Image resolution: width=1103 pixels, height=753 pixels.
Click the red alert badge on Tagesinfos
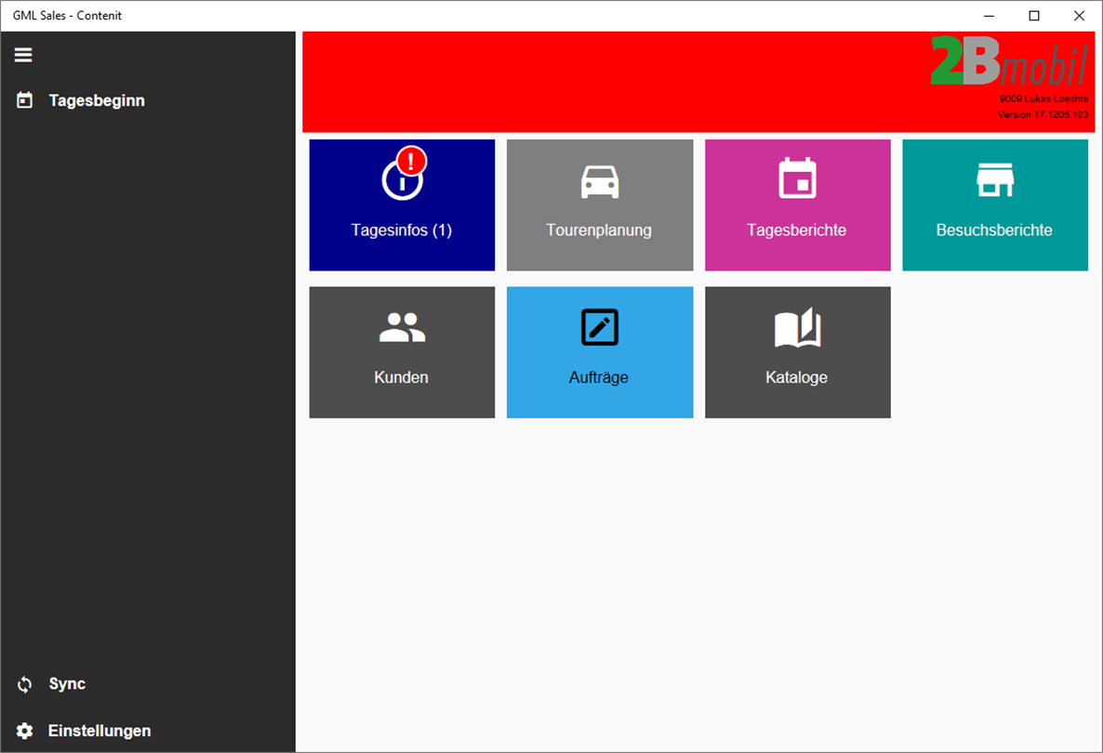click(x=411, y=161)
